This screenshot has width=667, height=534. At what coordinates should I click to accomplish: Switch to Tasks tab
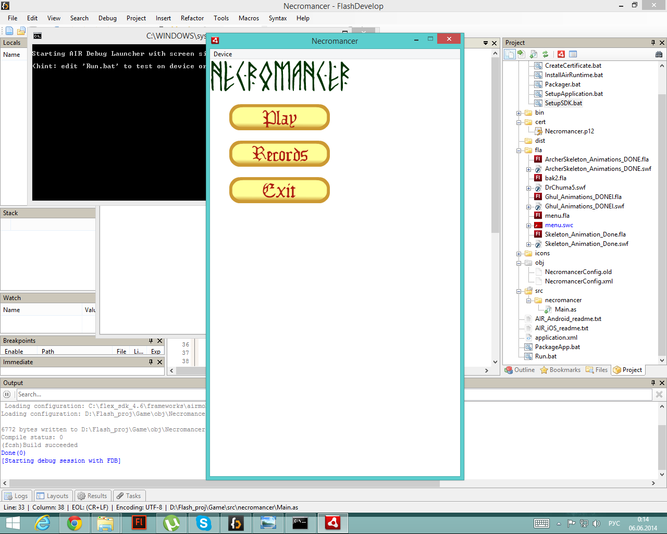click(129, 496)
